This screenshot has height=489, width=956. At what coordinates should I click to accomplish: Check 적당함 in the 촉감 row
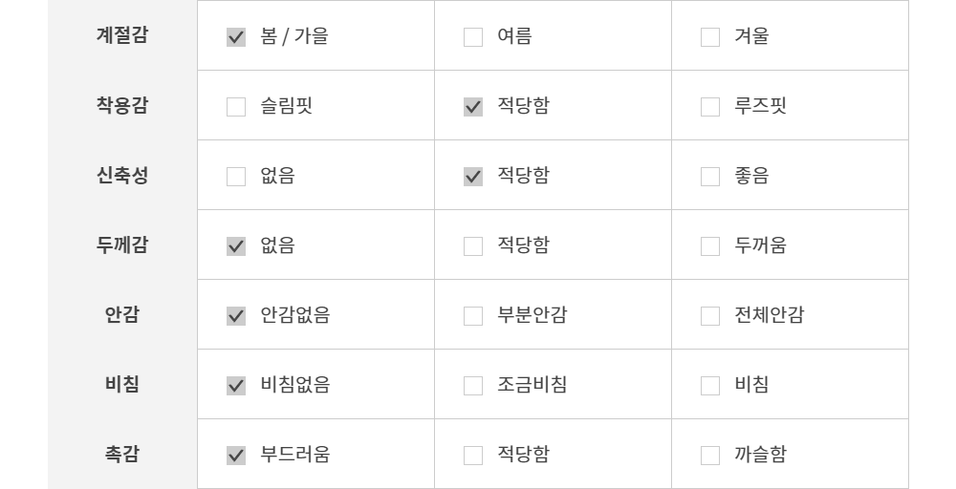(x=473, y=456)
